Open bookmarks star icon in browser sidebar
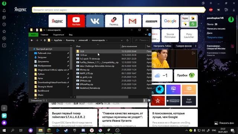The width and height of the screenshot is (238, 134). coord(4,31)
